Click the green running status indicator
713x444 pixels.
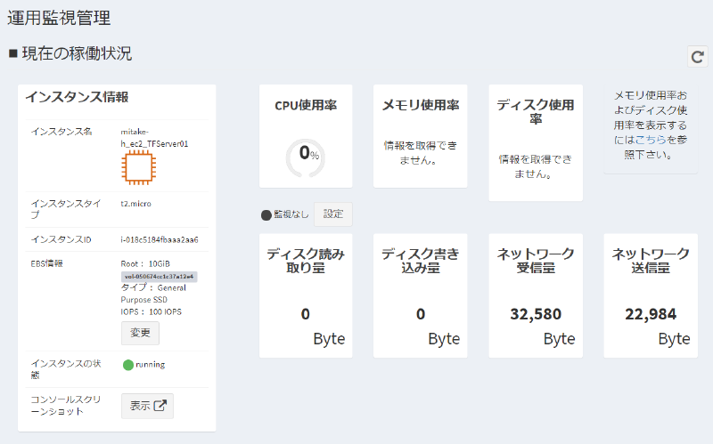click(x=127, y=365)
